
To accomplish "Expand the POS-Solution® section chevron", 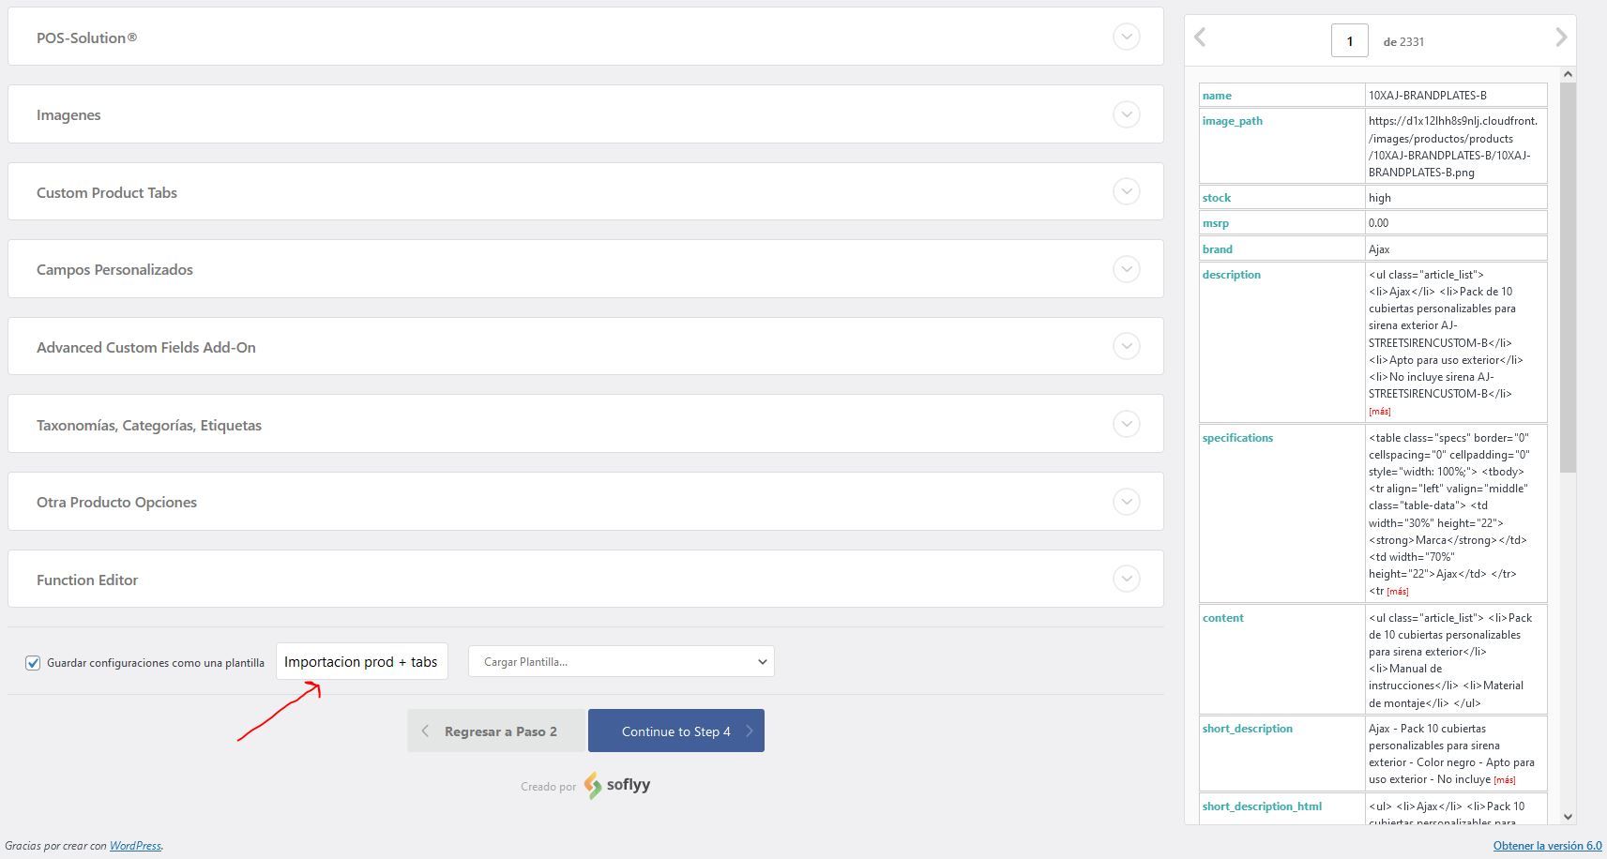I will (x=1126, y=37).
